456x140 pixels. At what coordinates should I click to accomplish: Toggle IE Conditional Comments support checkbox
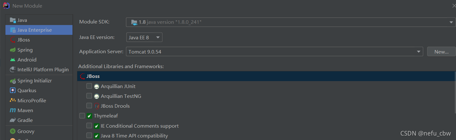89,125
